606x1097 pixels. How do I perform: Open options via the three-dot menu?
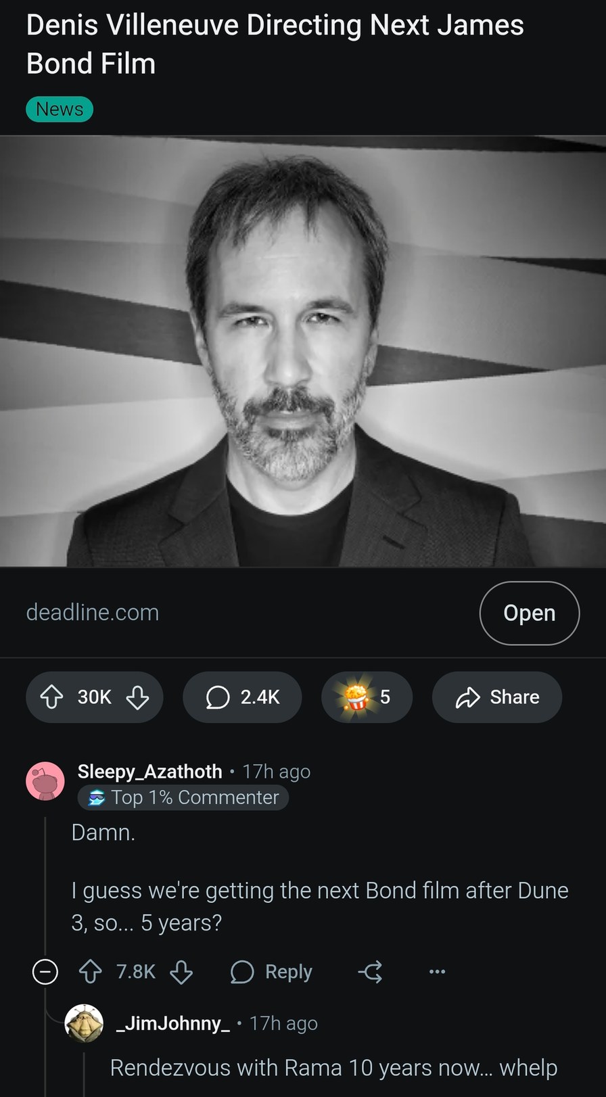[436, 972]
